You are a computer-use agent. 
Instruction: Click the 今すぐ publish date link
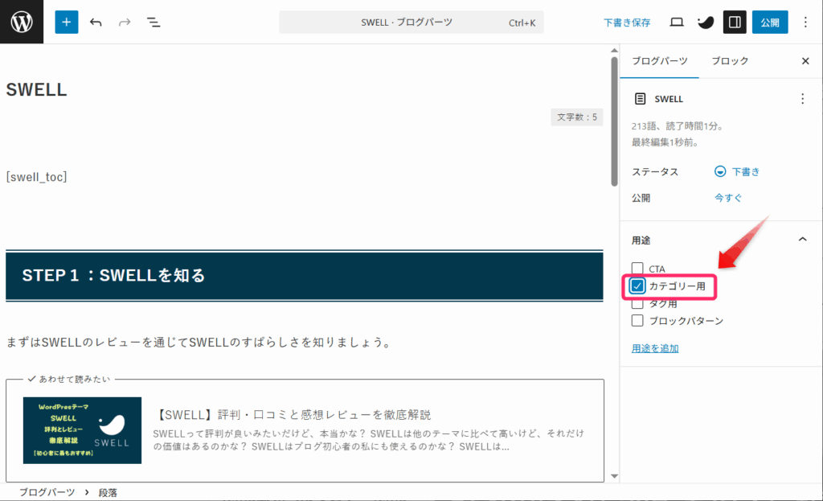click(728, 198)
